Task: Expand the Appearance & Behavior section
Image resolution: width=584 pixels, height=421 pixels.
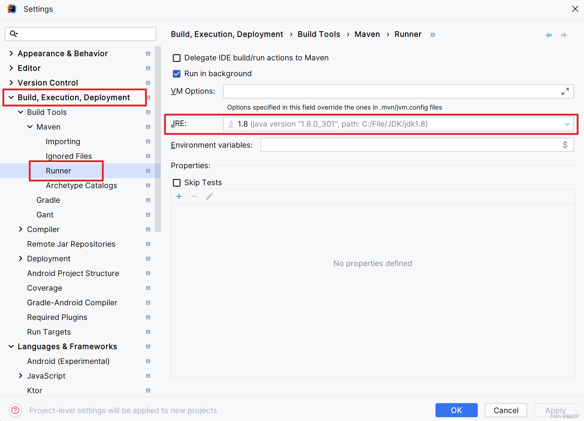Action: tap(11, 53)
